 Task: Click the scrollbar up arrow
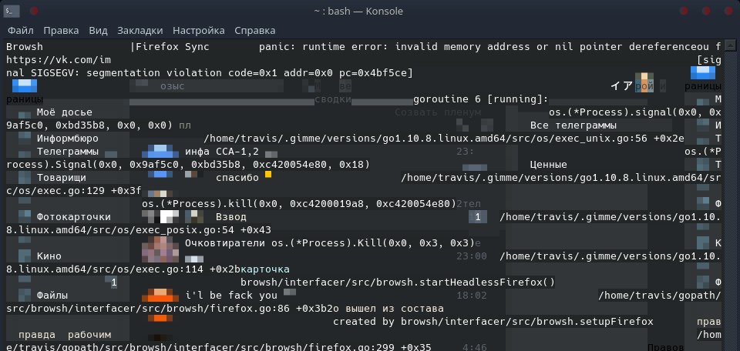click(x=730, y=46)
